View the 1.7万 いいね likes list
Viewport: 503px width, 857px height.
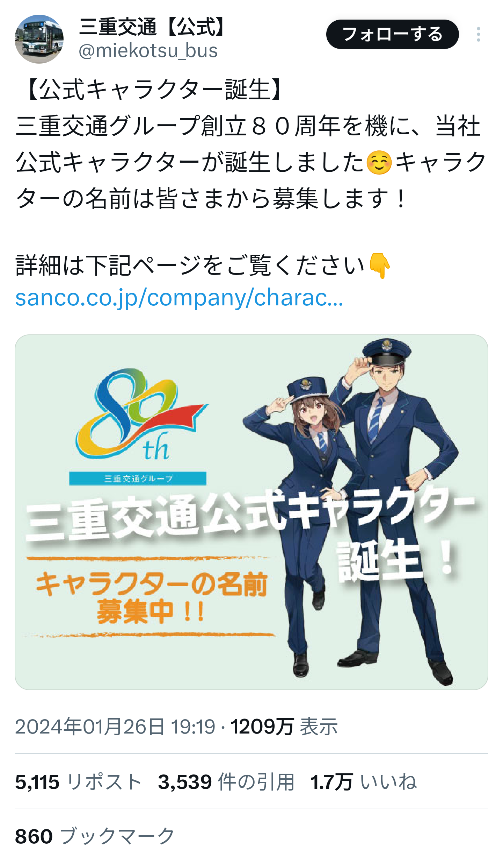363,782
